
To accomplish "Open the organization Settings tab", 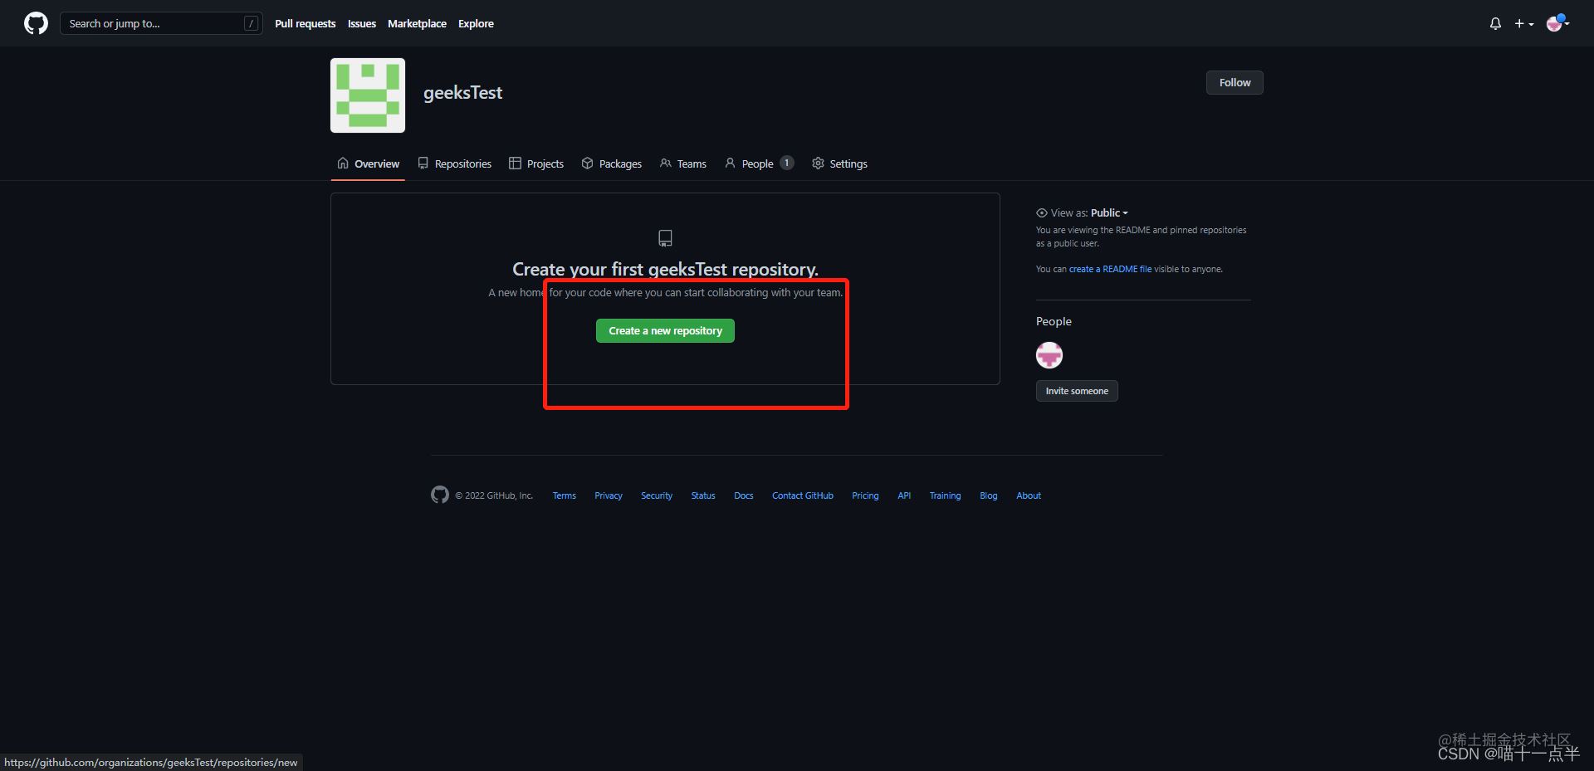I will tap(839, 163).
